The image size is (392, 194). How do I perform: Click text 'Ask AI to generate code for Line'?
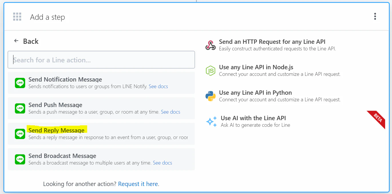point(256,125)
